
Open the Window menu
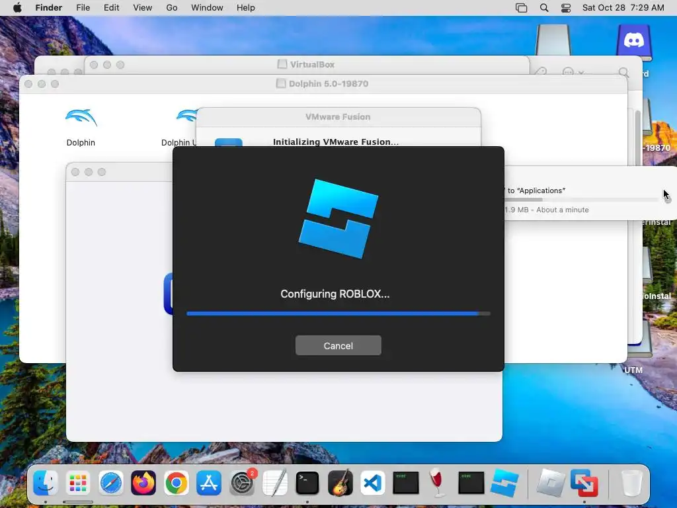click(x=207, y=8)
